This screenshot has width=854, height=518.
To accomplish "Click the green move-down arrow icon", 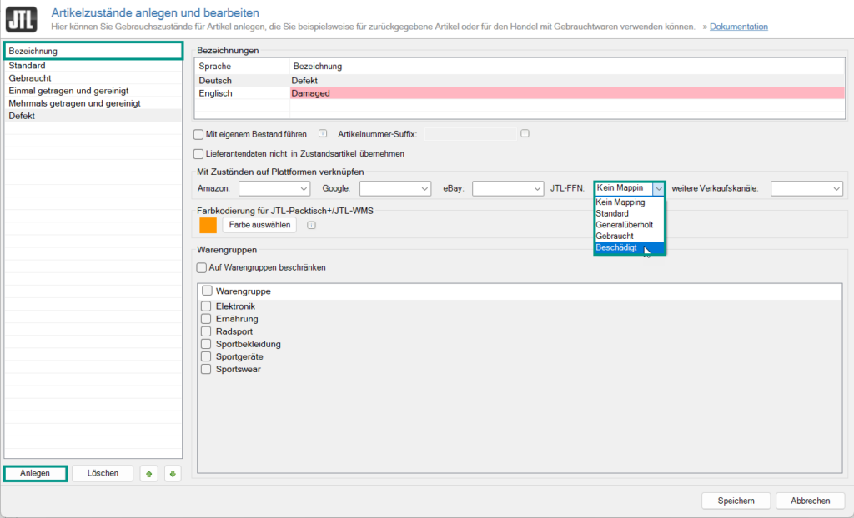I will [172, 473].
